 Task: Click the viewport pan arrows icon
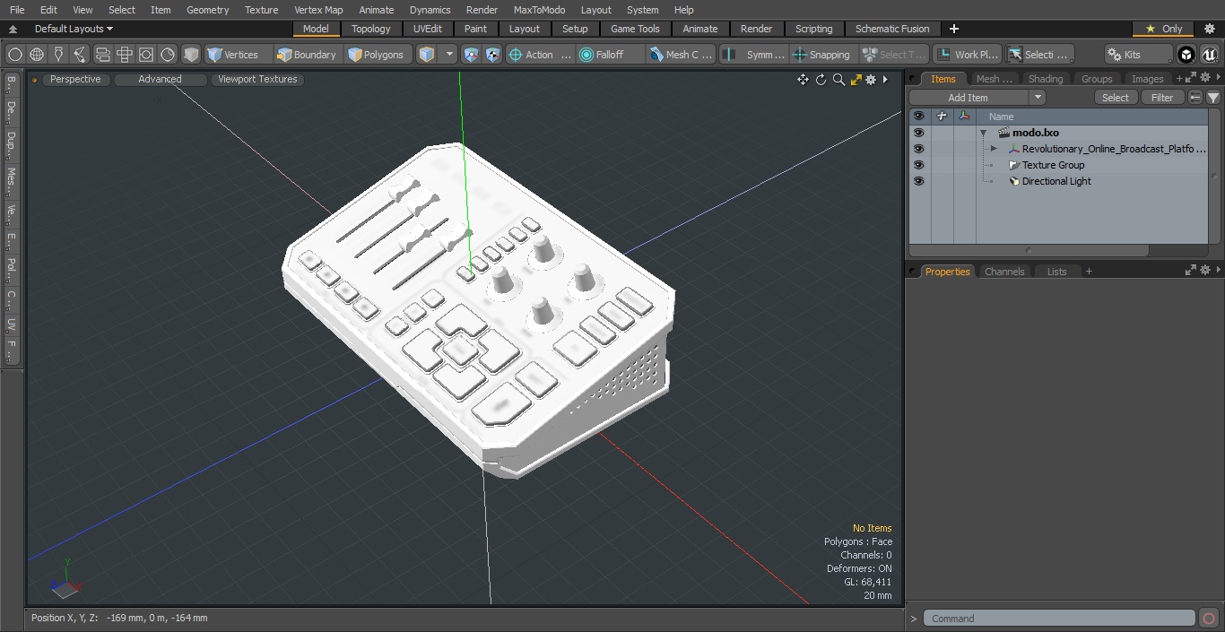pos(803,80)
